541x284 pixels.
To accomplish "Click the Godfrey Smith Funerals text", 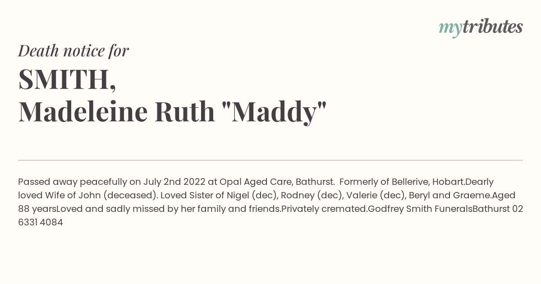I will point(420,209).
